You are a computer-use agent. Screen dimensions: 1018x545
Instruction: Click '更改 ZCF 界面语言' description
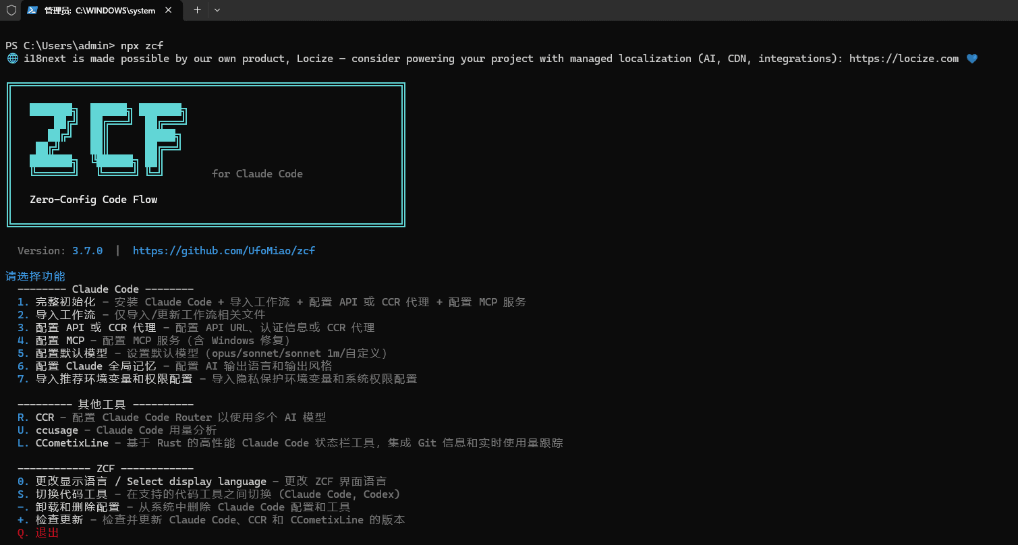(x=336, y=482)
